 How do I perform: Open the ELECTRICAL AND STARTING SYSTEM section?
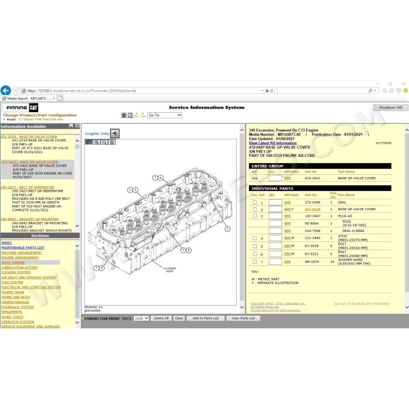point(31,287)
